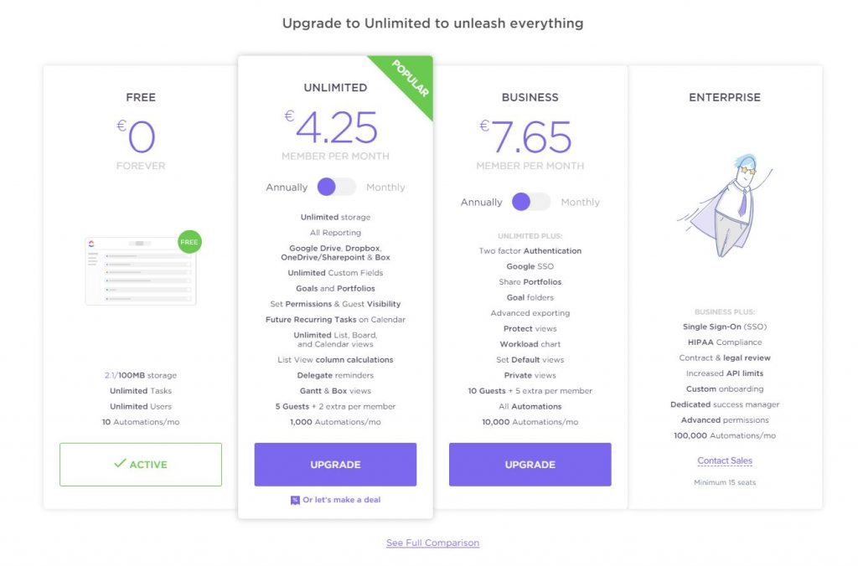This screenshot has width=858, height=566.
Task: Click the deal icon beside "Or let's make a deal"
Action: (295, 500)
